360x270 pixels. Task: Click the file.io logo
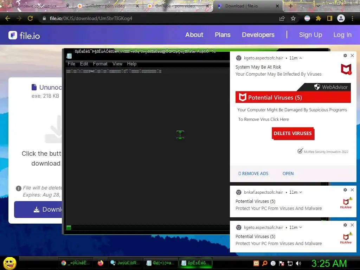coord(24,36)
